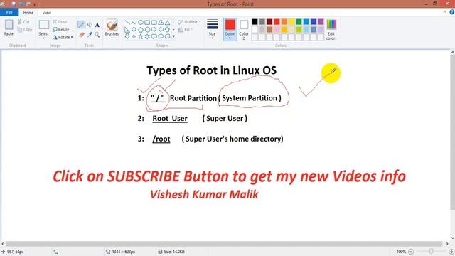Select the Pentagon shape
This screenshot has height=256, width=455.
click(x=141, y=29)
